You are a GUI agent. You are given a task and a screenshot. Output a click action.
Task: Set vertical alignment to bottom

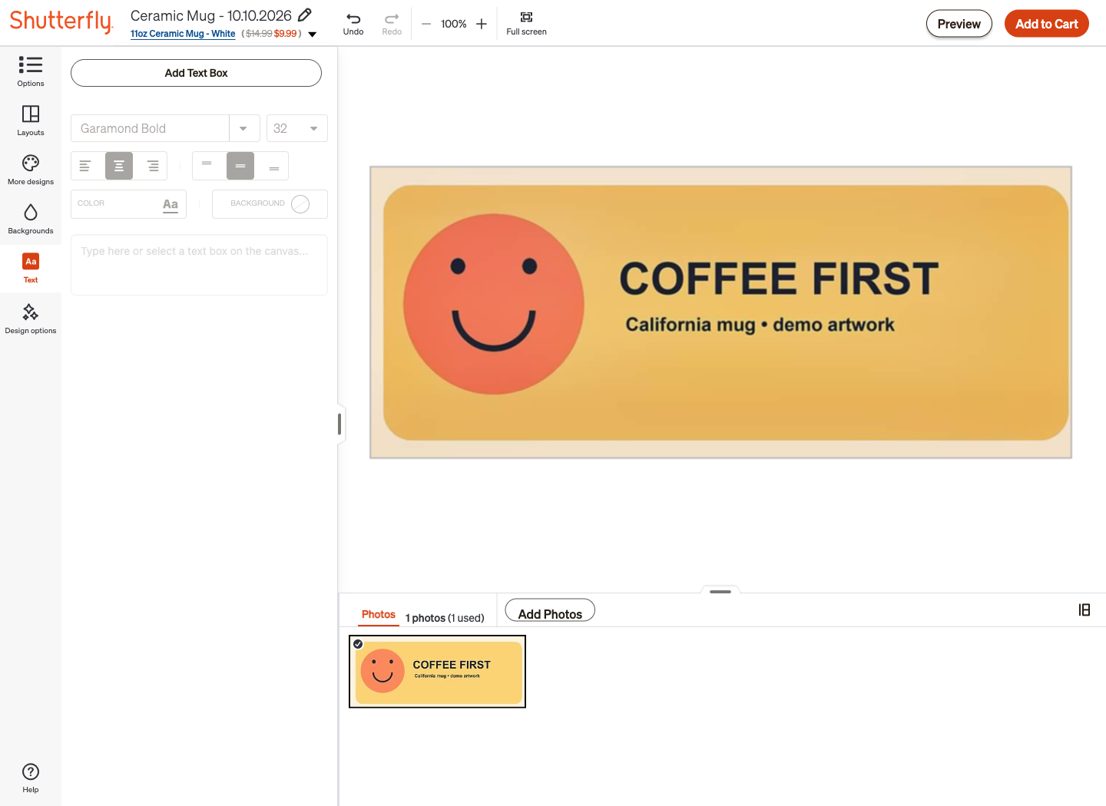pyautogui.click(x=274, y=166)
